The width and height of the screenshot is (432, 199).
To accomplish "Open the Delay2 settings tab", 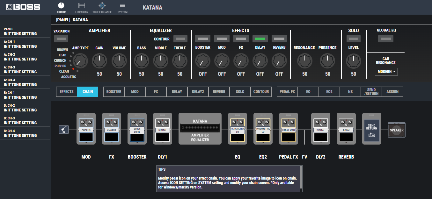I will (x=198, y=92).
